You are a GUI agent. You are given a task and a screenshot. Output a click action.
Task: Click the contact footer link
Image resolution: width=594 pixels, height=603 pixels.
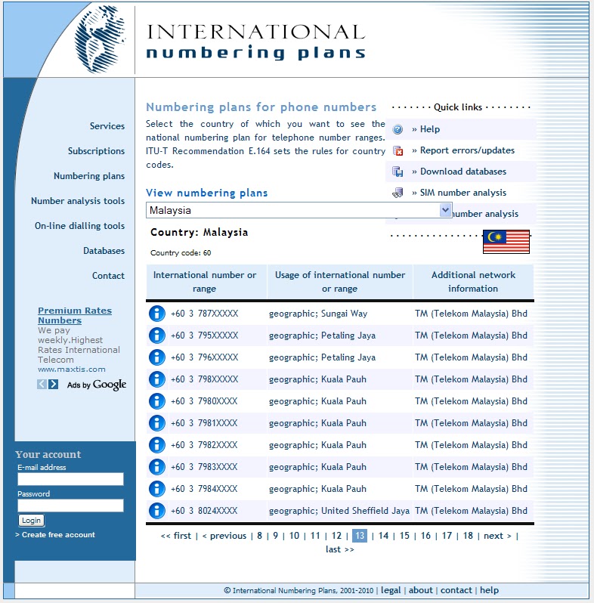tap(456, 590)
